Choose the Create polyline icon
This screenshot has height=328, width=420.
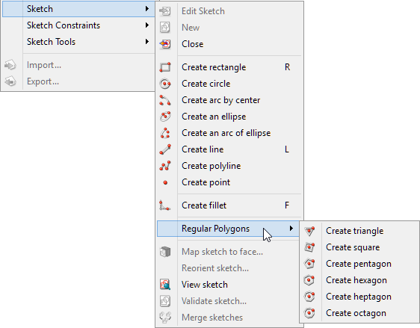(165, 166)
